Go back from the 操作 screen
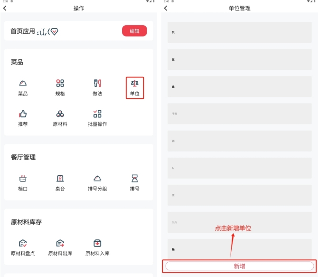Image resolution: width=318 pixels, height=277 pixels. click(x=5, y=8)
